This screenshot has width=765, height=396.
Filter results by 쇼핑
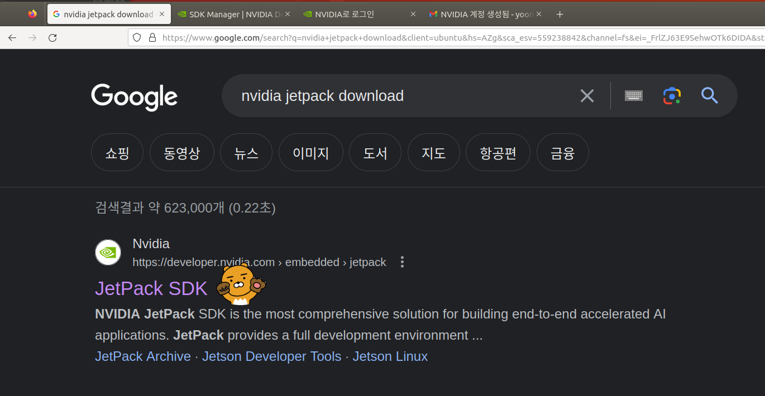[117, 153]
